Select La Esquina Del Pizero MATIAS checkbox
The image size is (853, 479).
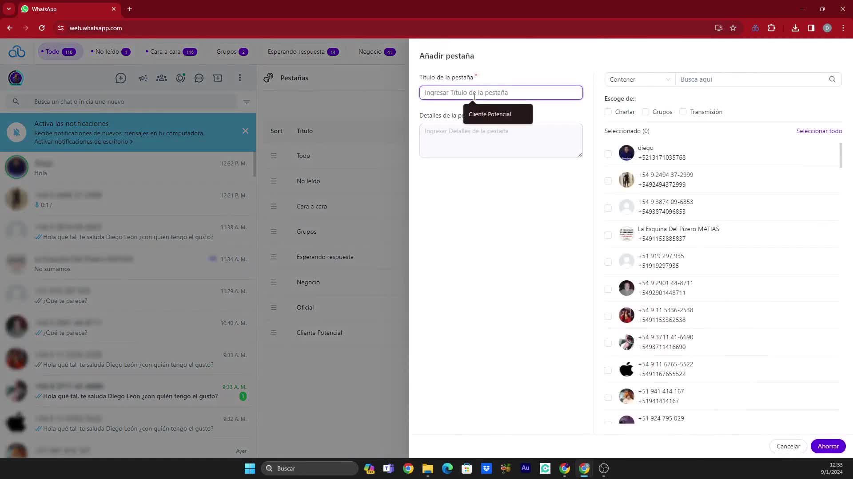point(608,235)
